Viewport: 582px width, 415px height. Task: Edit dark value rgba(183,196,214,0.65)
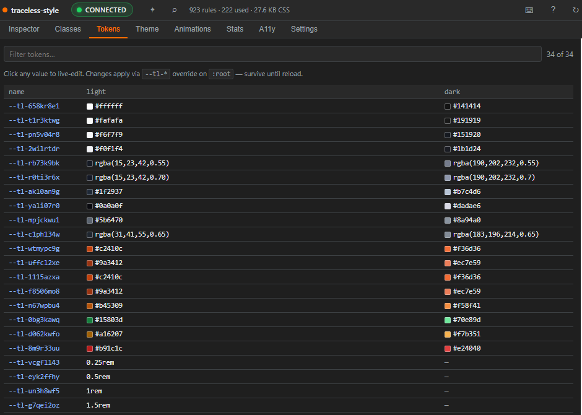click(496, 234)
